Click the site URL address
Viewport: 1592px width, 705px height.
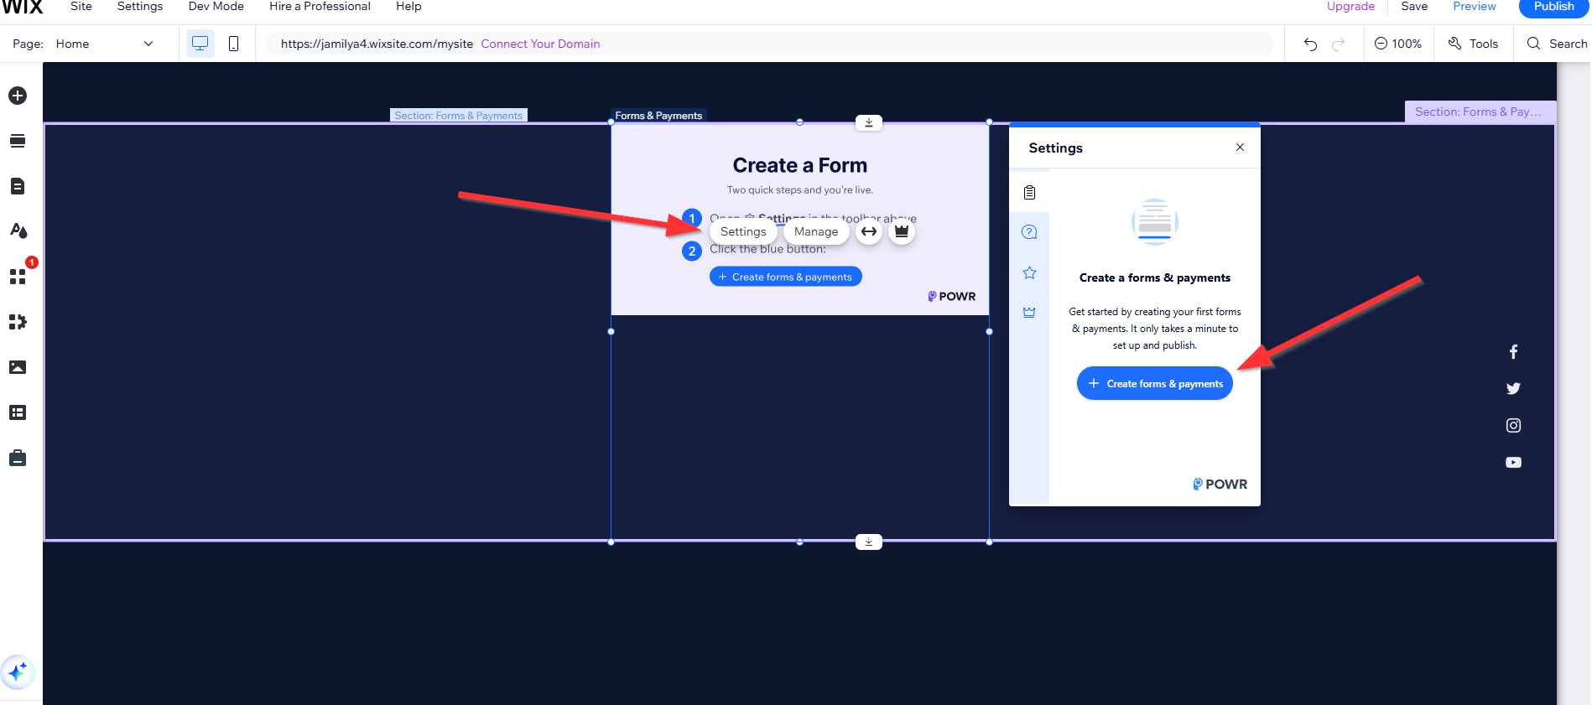click(x=377, y=44)
